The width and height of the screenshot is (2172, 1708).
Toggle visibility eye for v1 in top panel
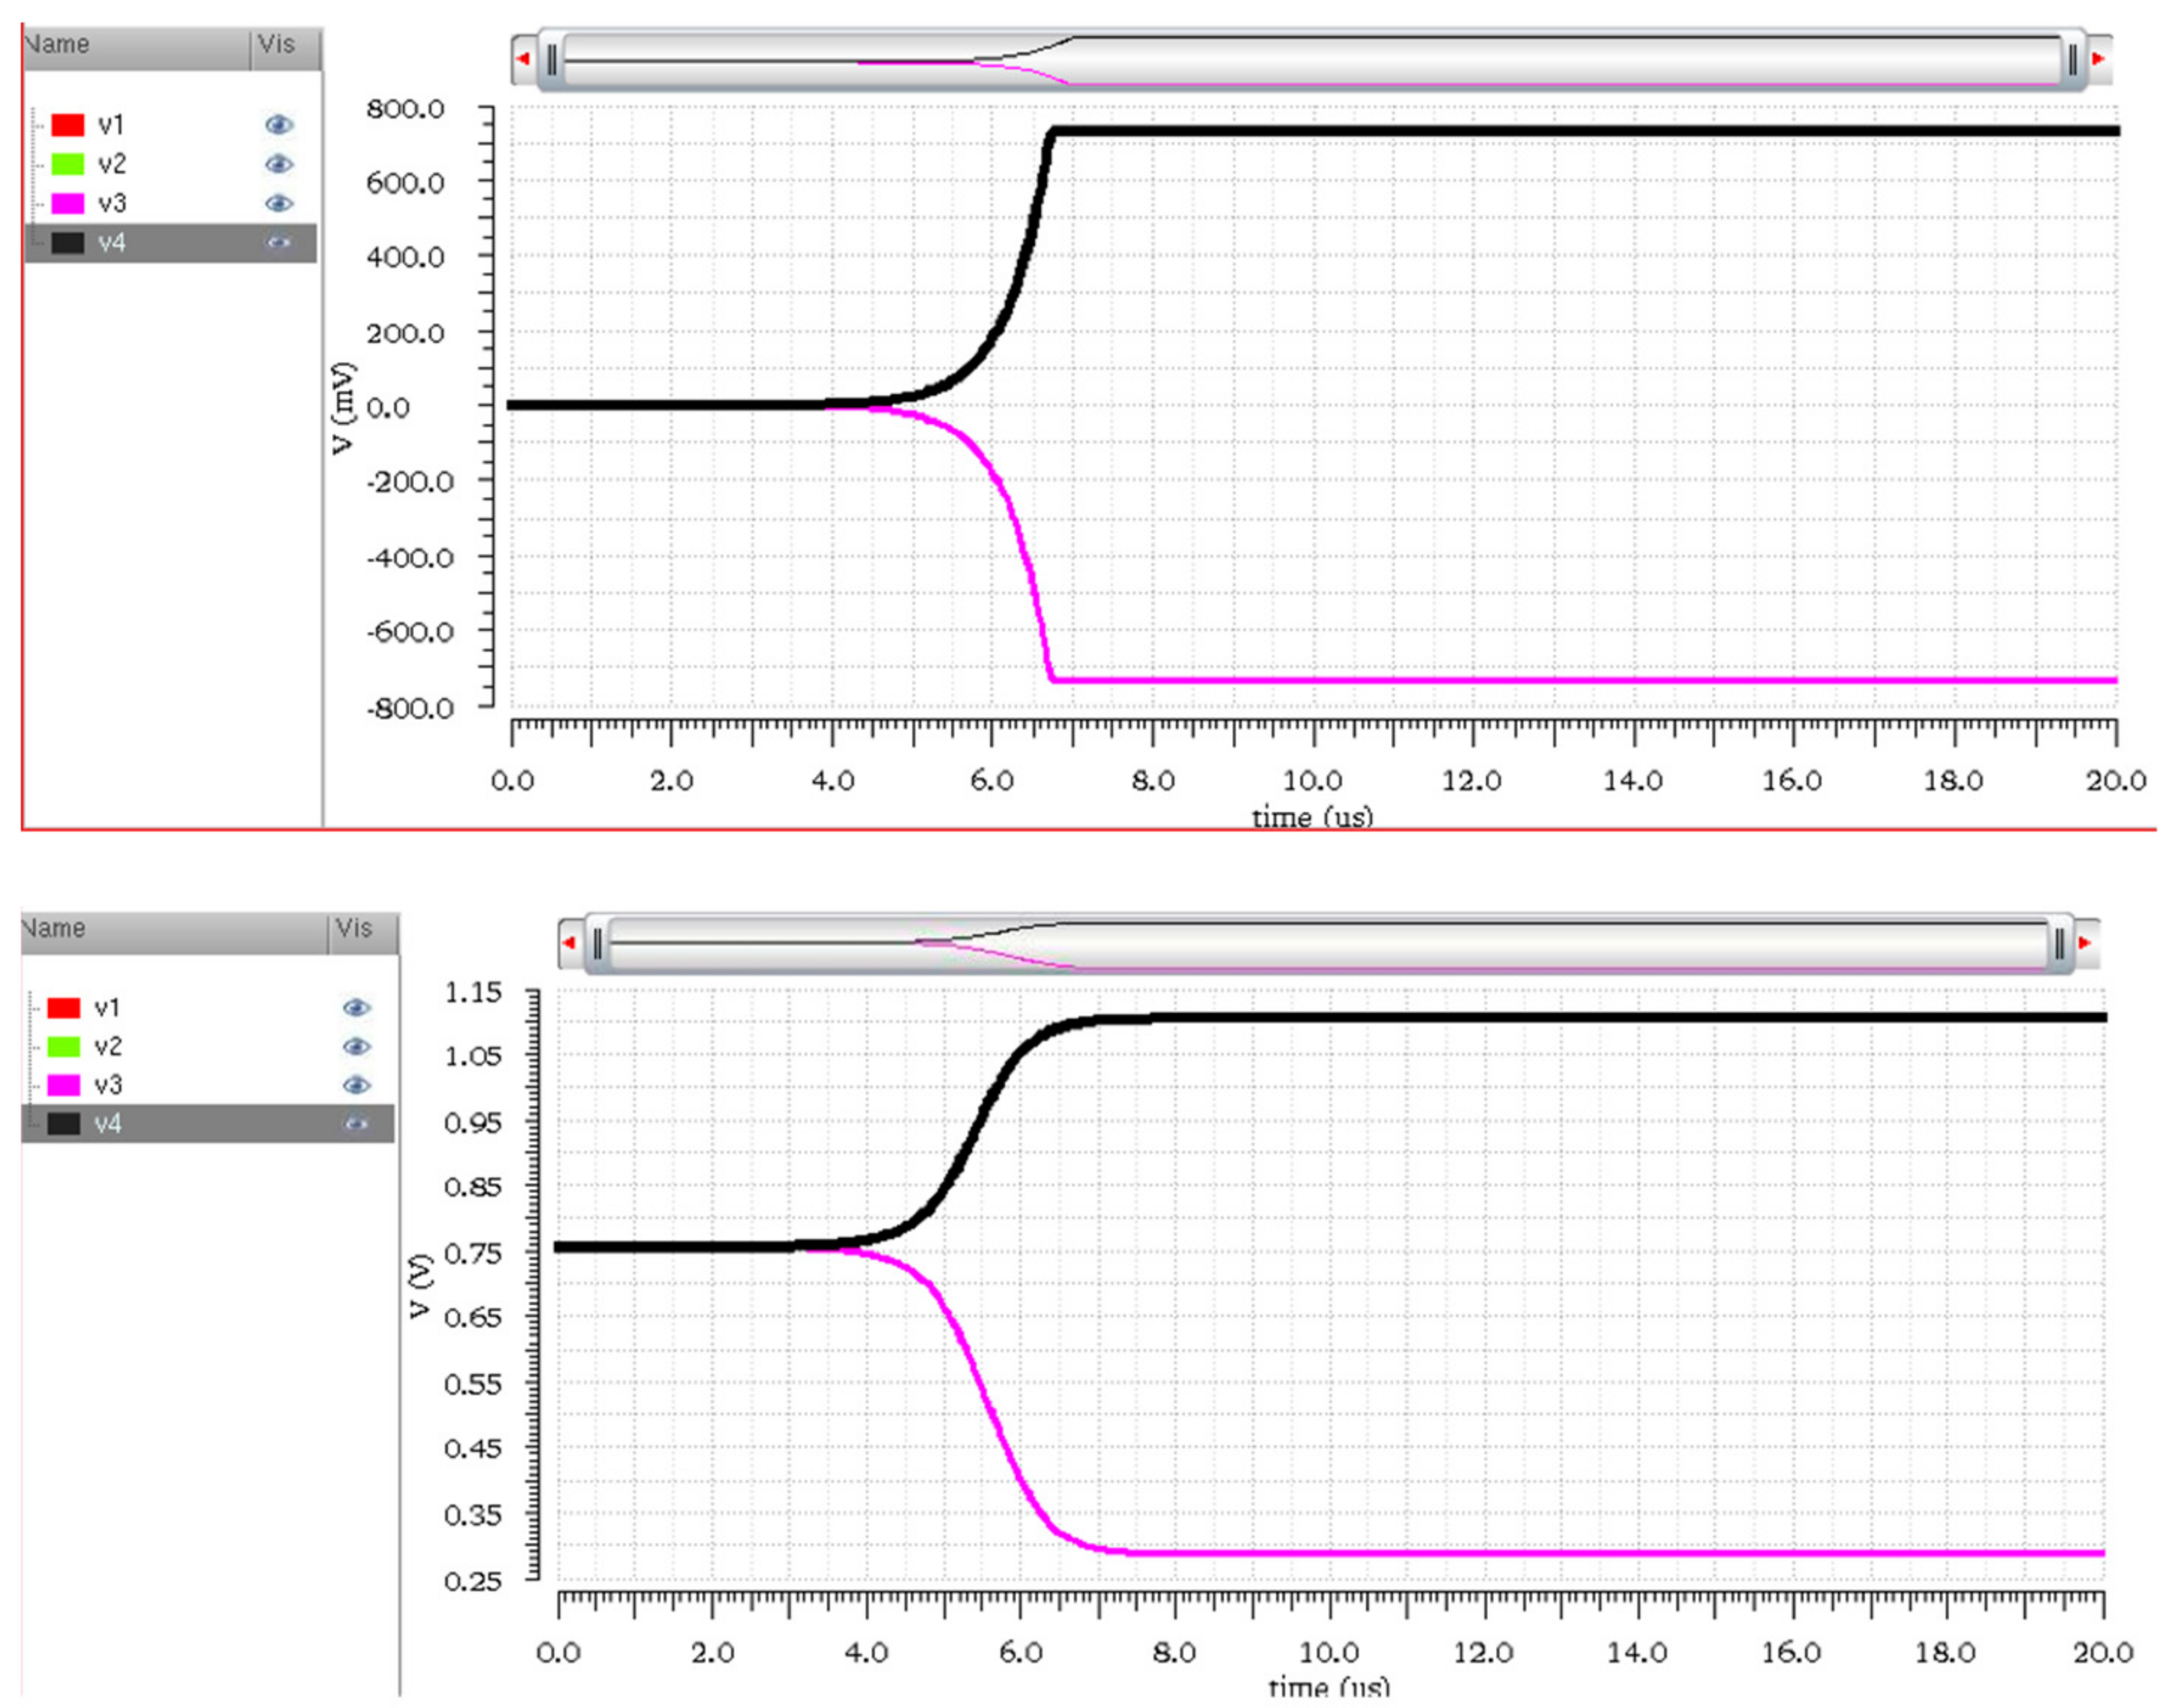[x=279, y=125]
